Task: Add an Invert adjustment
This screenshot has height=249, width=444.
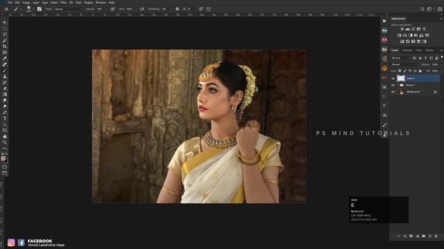Action: point(402,41)
